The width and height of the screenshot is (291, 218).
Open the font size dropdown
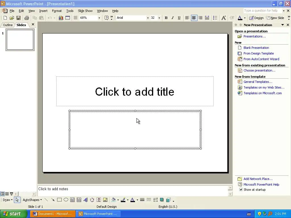tap(159, 18)
